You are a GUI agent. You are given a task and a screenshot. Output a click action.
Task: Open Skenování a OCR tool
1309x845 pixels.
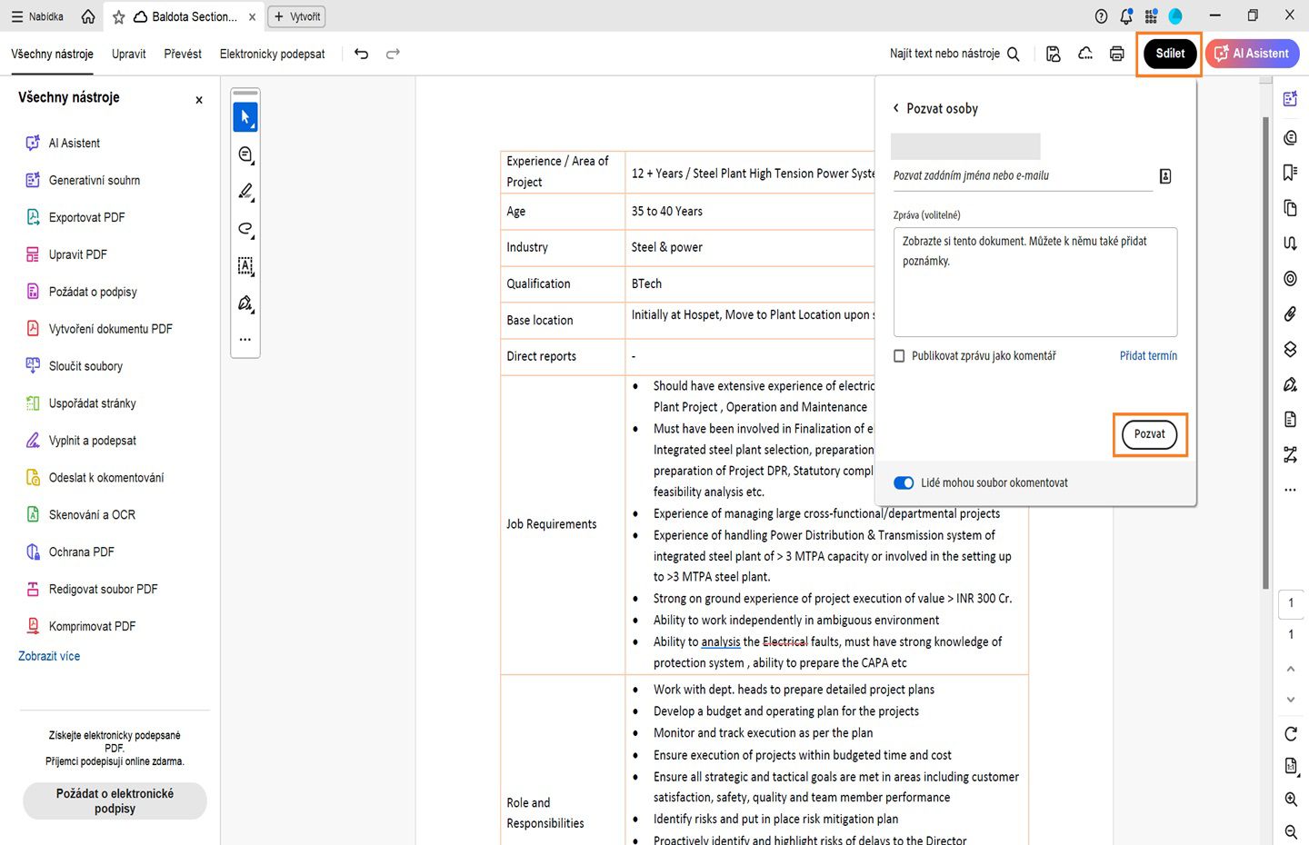81,515
